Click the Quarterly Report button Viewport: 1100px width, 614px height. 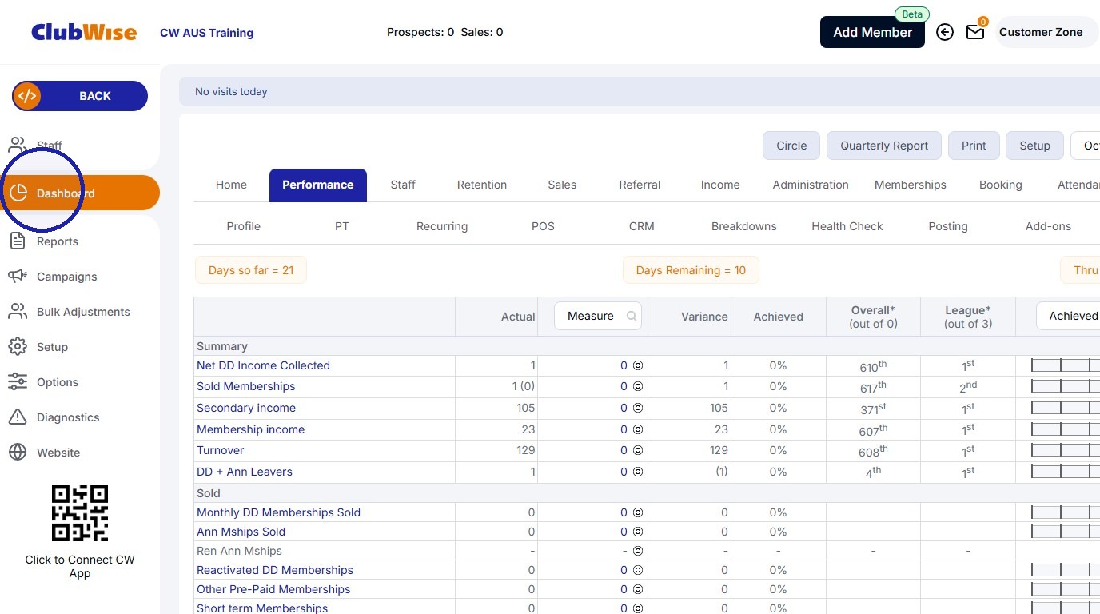tap(884, 146)
